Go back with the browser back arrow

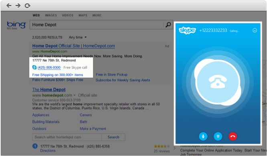tap(9, 6)
